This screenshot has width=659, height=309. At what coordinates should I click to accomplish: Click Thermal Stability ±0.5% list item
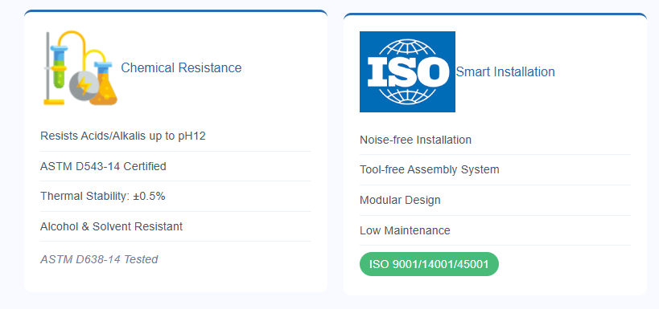click(175, 196)
